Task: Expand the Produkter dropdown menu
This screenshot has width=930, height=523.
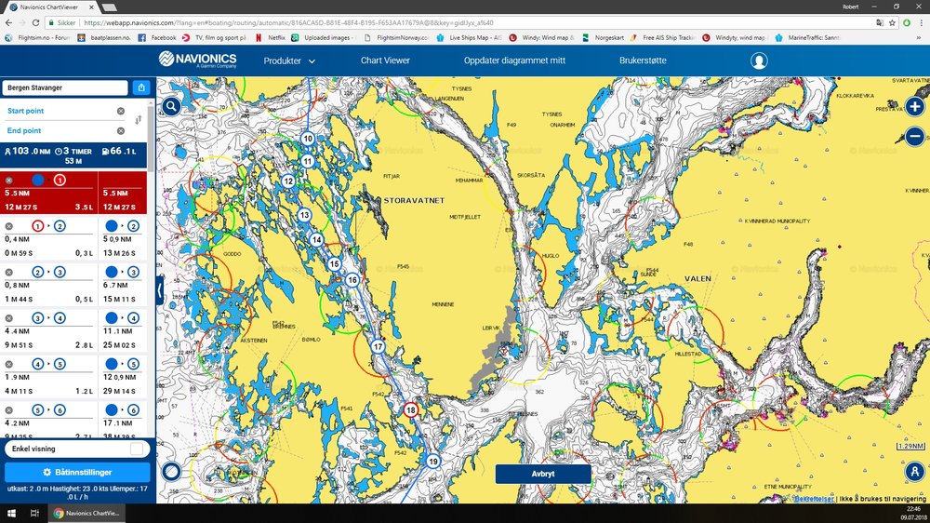Action: click(289, 60)
